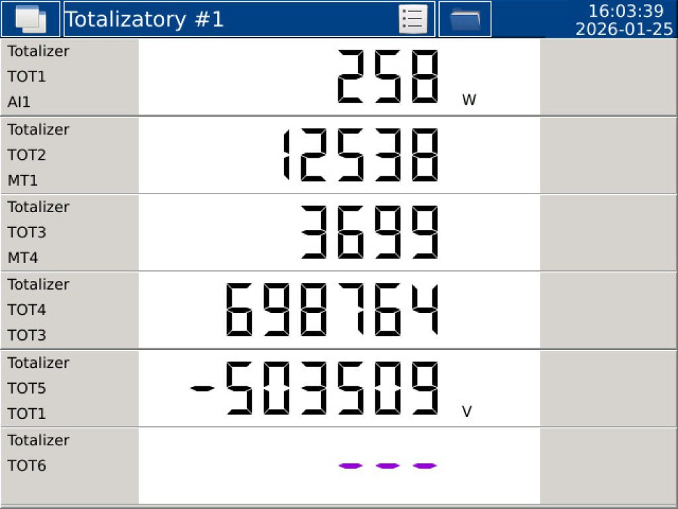Open the list menu icon in title bar
The height and width of the screenshot is (509, 678).
pyautogui.click(x=412, y=19)
